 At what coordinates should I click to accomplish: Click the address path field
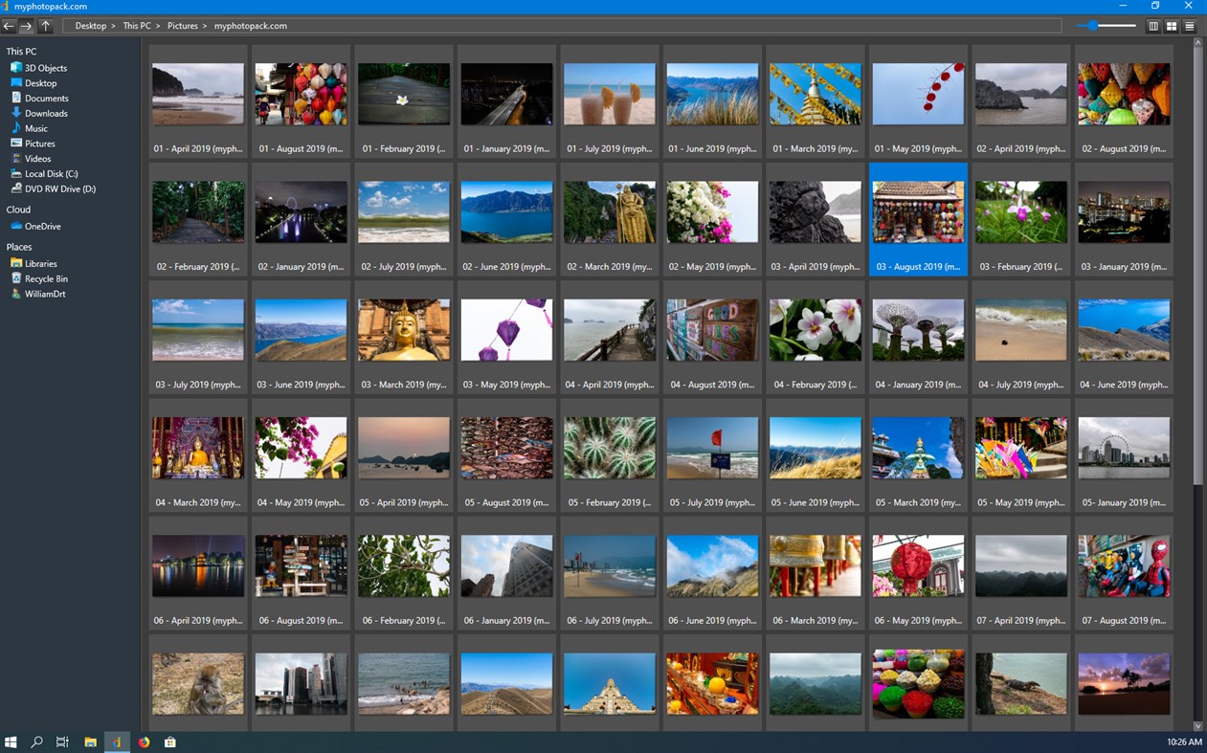(x=562, y=26)
